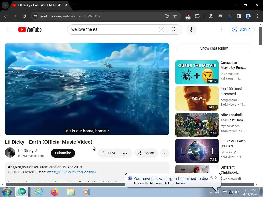This screenshot has height=197, width=263.
Task: Open system volume tray icon
Action: [237, 192]
